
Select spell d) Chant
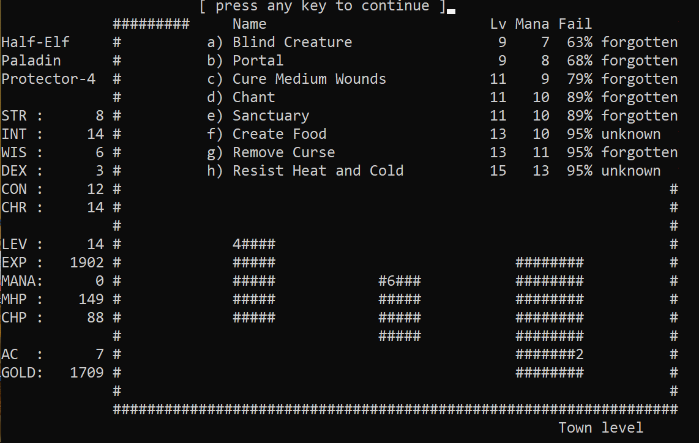point(442,97)
